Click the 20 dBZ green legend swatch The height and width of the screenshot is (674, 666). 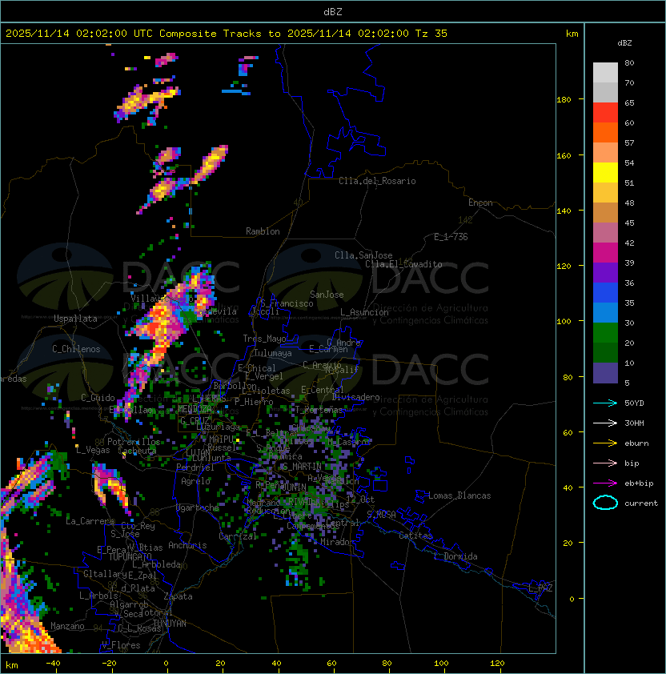coord(605,352)
